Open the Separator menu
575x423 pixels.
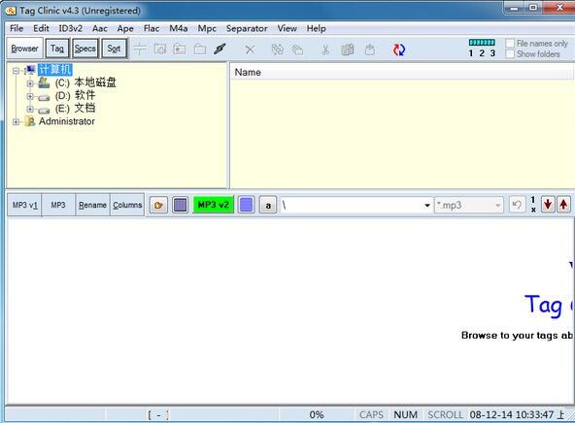click(x=247, y=28)
